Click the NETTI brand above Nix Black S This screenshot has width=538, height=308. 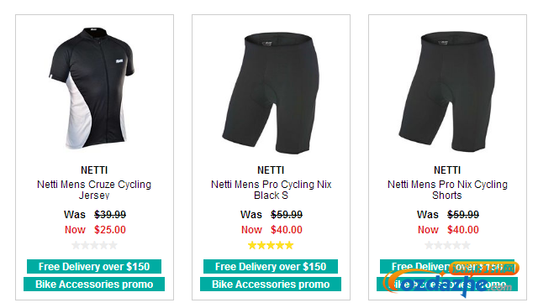pos(271,170)
